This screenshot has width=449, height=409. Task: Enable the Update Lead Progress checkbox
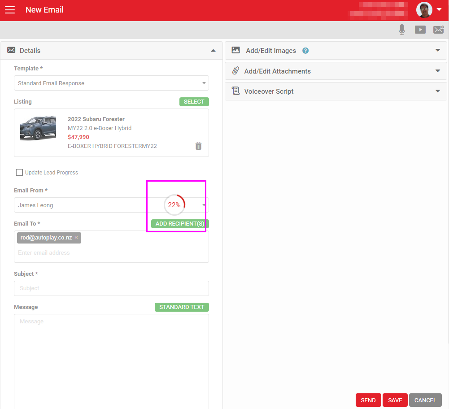click(x=19, y=172)
